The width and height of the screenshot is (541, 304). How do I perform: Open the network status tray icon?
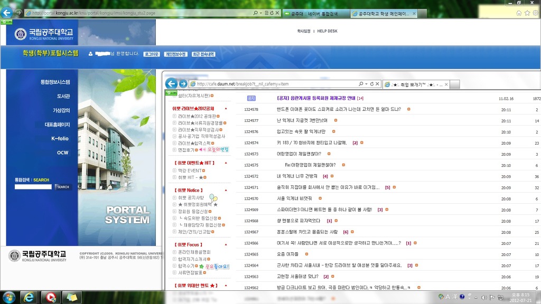tap(500, 298)
